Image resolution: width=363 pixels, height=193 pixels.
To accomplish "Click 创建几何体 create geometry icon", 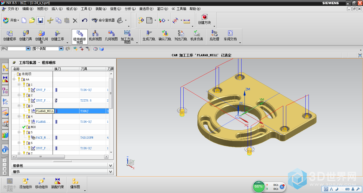I will (41, 37).
